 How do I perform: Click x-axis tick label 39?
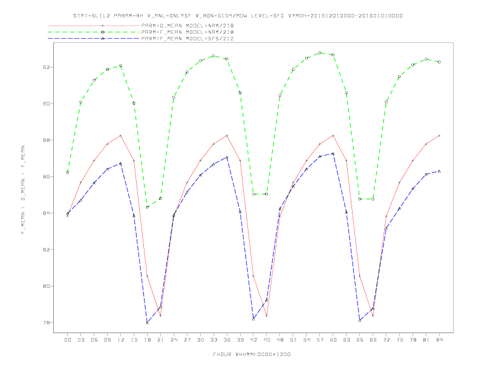point(240,340)
